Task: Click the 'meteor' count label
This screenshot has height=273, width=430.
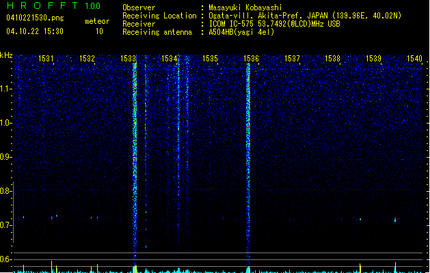Action: 97,21
